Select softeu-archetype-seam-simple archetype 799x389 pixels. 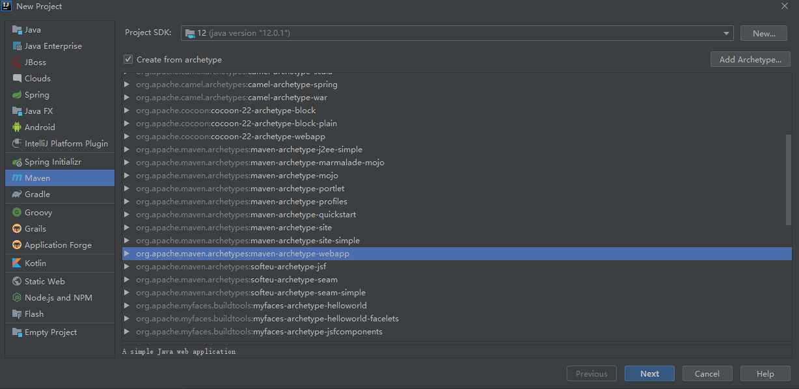[x=457, y=293]
